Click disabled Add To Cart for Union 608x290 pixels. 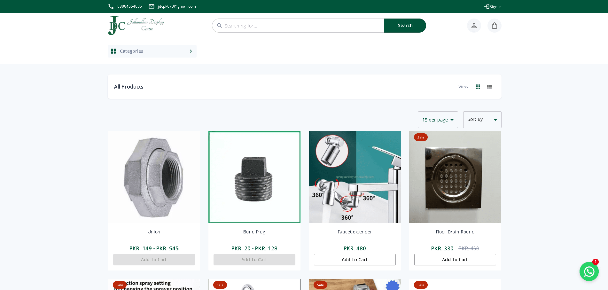[154, 260]
